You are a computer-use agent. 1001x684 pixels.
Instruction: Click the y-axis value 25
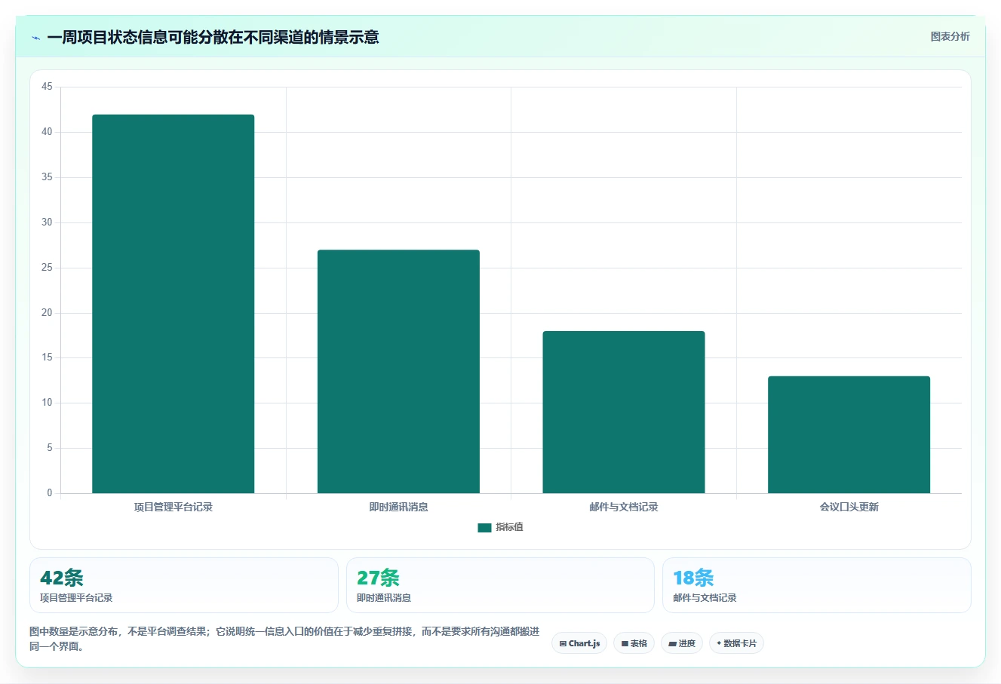(x=47, y=268)
